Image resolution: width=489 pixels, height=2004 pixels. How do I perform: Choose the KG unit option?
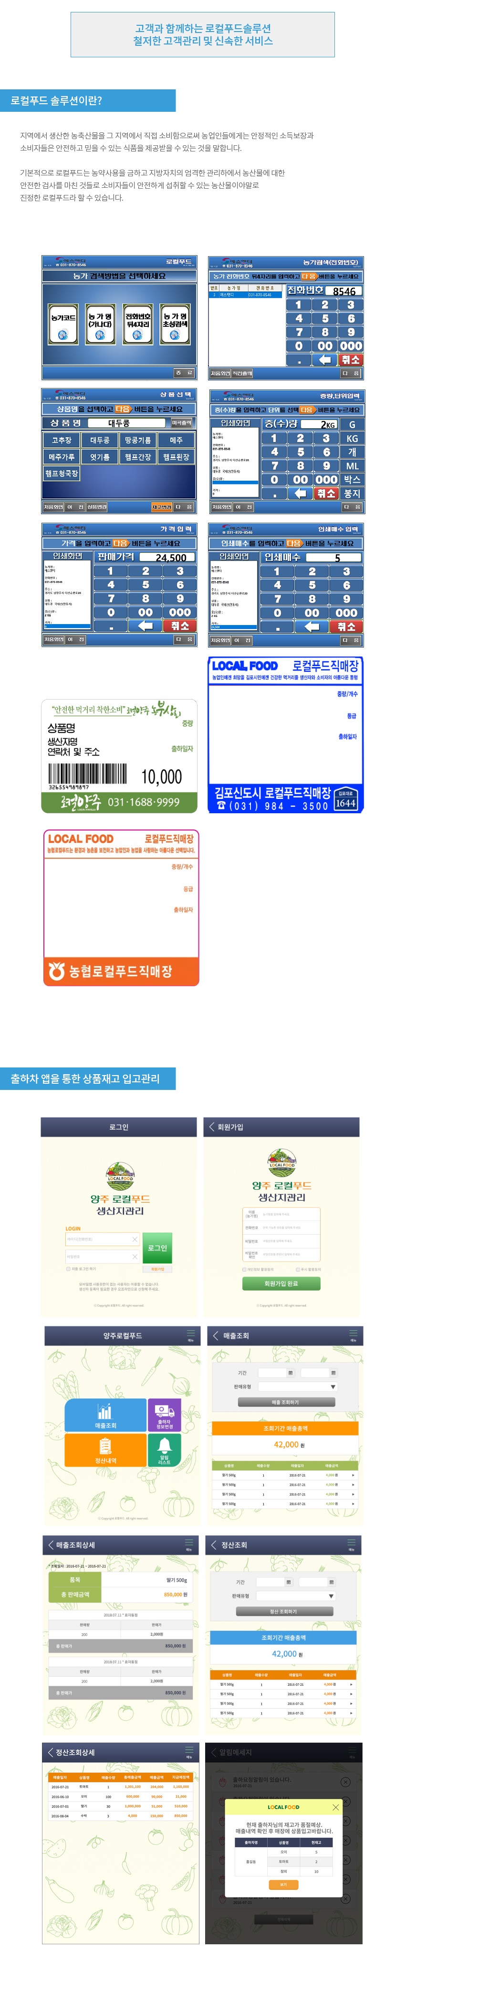[x=352, y=439]
